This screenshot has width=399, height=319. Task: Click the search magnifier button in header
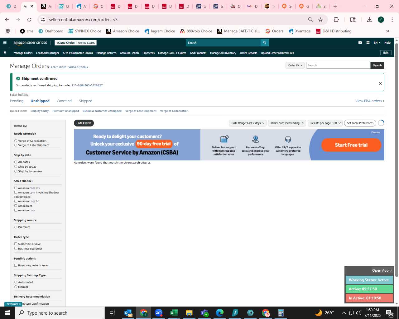265,43
